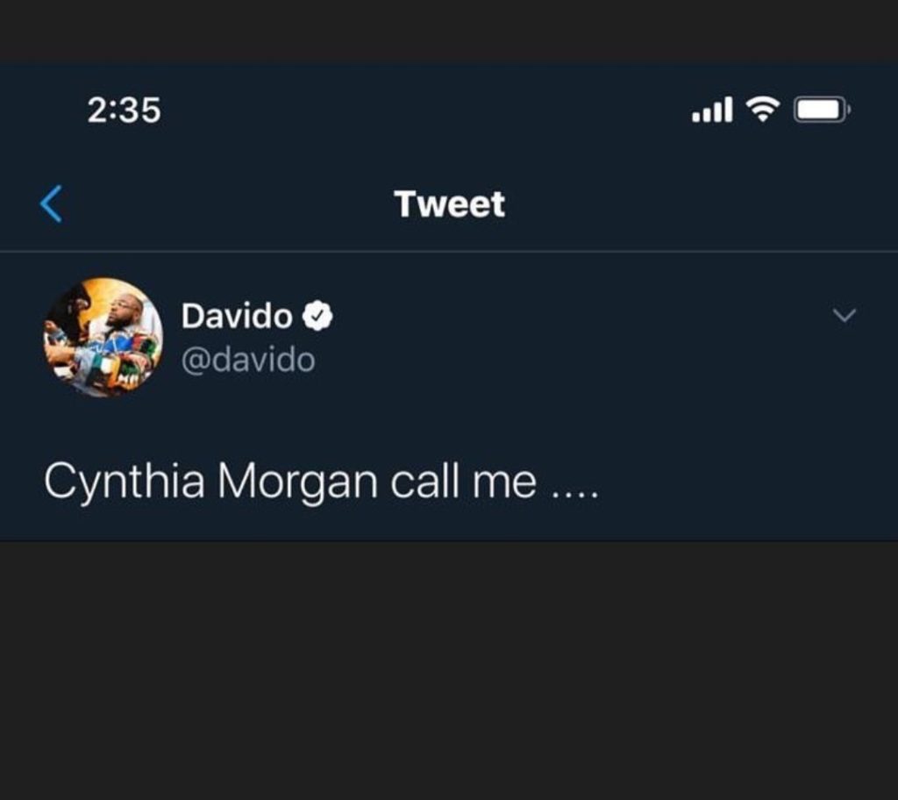The width and height of the screenshot is (898, 800).
Task: Click the @davido handle
Action: [x=248, y=360]
